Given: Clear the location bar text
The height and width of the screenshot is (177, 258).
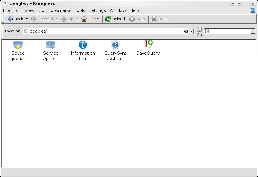Looking at the screenshot, I should point(186,31).
